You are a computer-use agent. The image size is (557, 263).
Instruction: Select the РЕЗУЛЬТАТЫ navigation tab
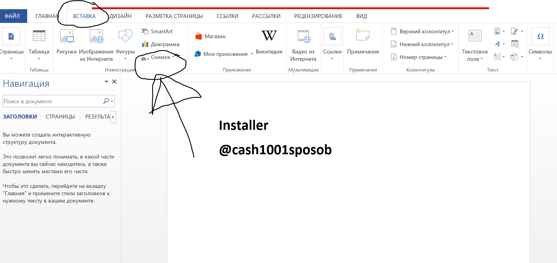point(97,117)
